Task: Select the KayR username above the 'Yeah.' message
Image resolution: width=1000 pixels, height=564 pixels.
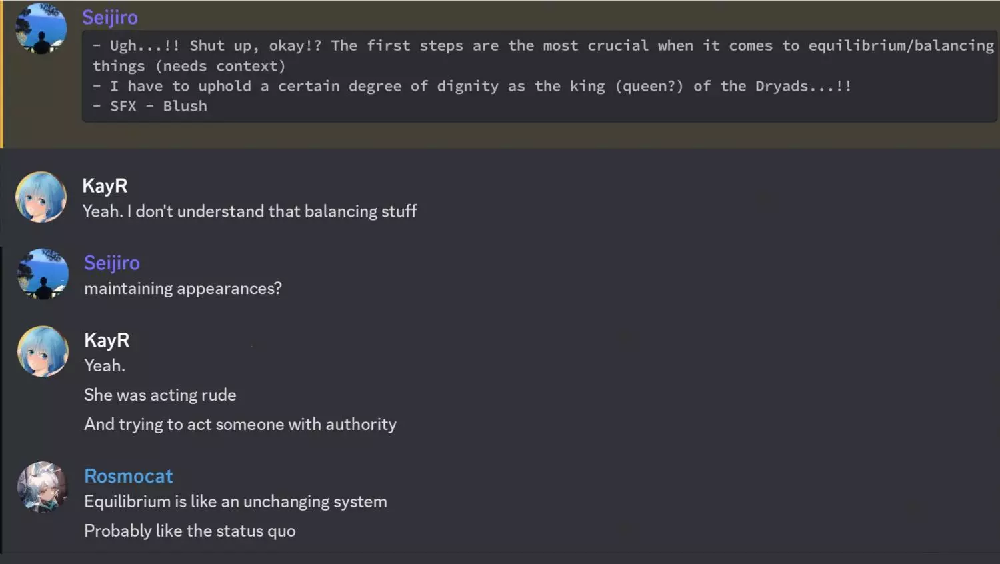Action: click(x=107, y=340)
